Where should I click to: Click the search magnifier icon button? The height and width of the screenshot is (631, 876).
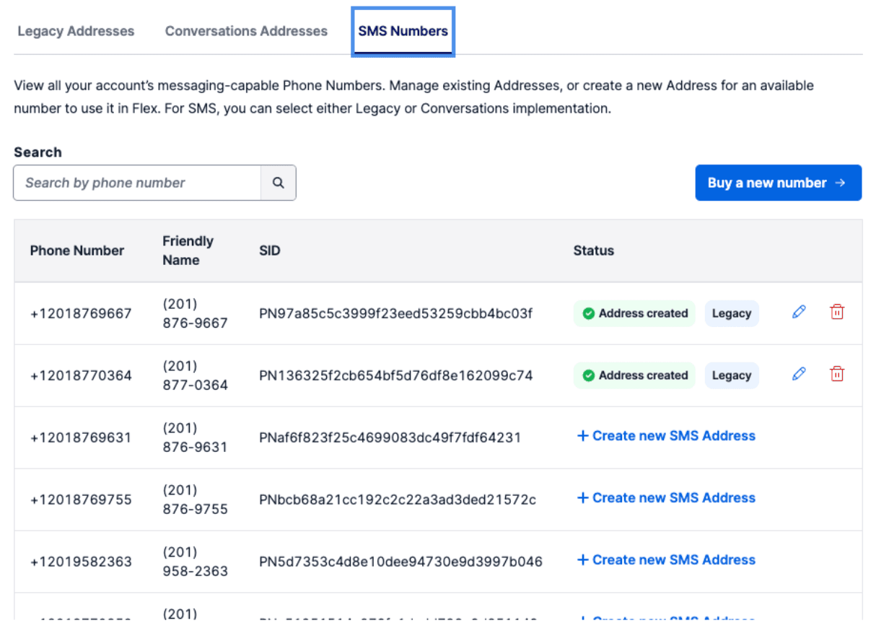tap(278, 183)
